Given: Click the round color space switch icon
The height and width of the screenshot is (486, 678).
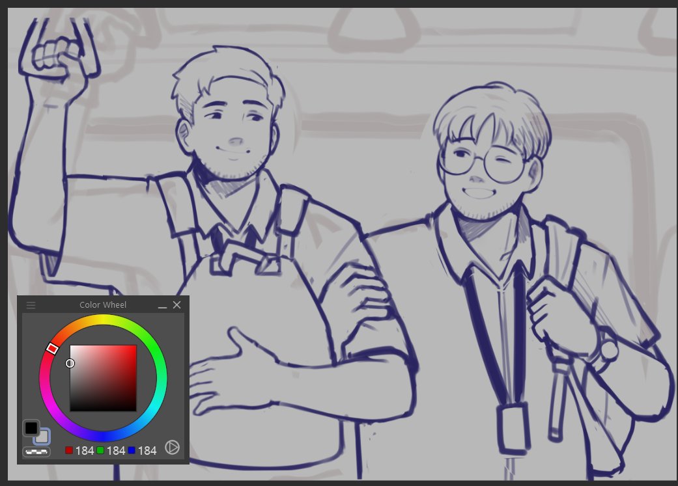Looking at the screenshot, I should pyautogui.click(x=172, y=448).
